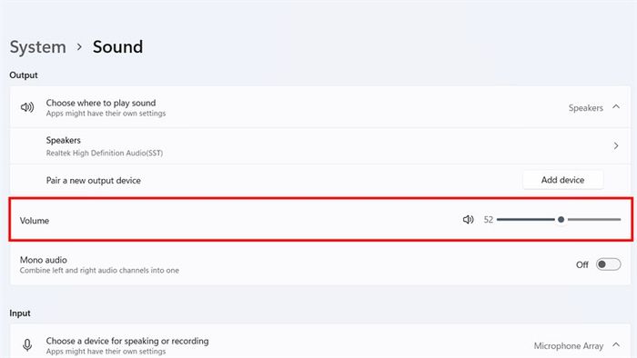
Task: Open Speakers properties via right chevron
Action: [x=616, y=146]
